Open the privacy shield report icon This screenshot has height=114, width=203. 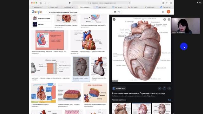70,3
